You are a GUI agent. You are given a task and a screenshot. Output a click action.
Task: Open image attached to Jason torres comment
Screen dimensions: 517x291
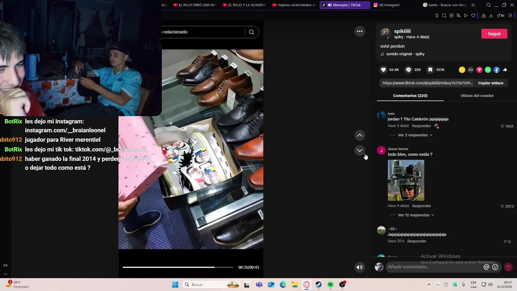(x=406, y=180)
